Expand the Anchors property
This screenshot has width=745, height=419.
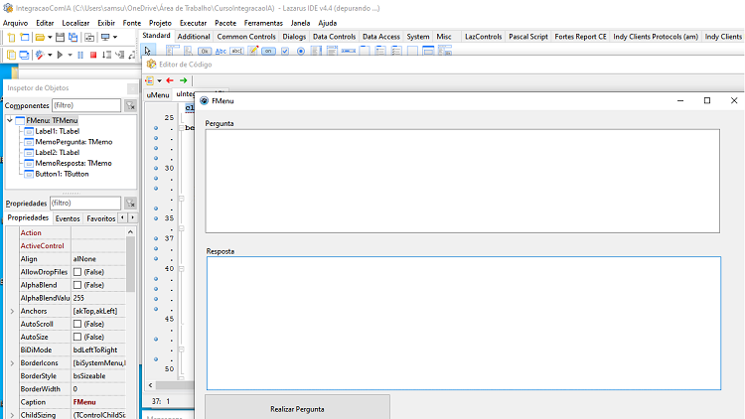[12, 311]
